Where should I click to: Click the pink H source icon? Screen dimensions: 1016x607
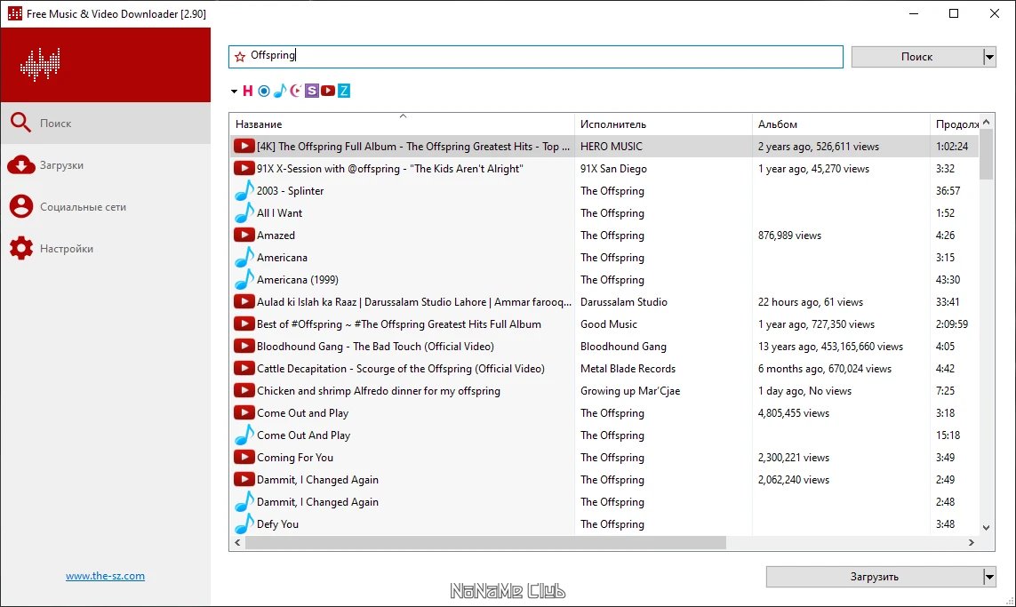pos(247,91)
